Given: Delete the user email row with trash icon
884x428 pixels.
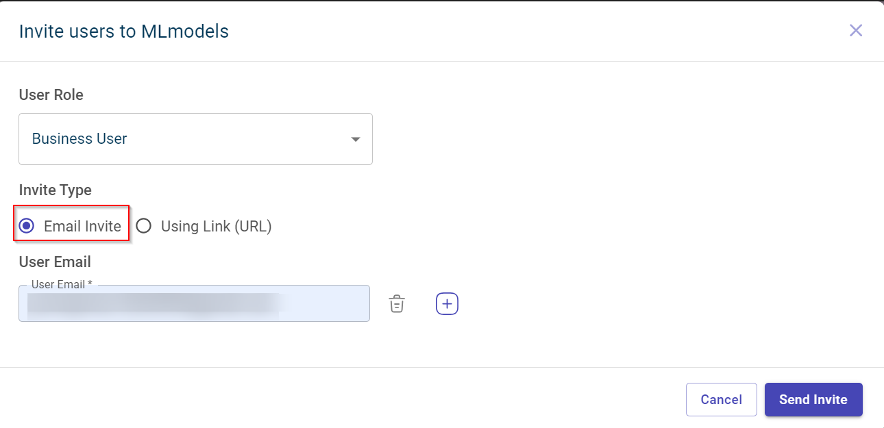Looking at the screenshot, I should [x=397, y=303].
